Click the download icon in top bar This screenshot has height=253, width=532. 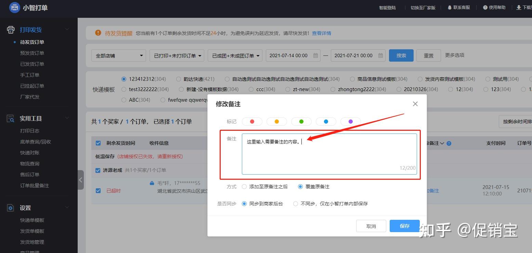(519, 8)
